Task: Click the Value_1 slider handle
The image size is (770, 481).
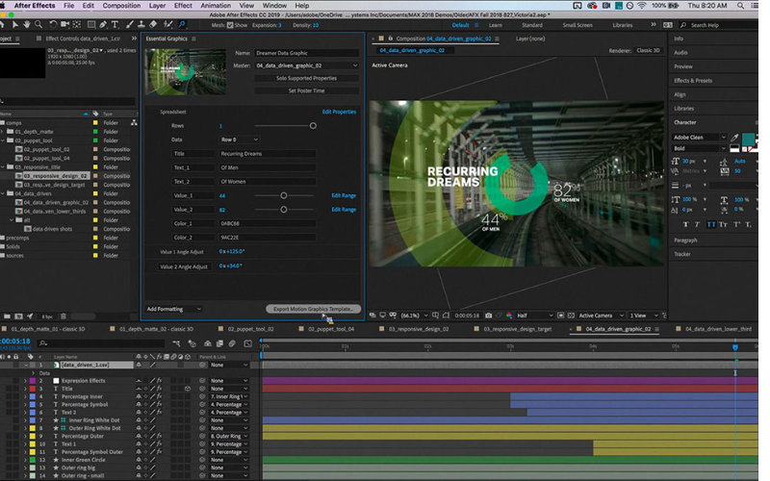Action: coord(284,195)
